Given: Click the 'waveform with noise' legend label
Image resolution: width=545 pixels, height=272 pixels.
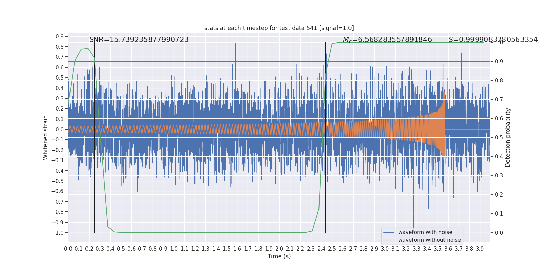Looking at the screenshot, I should (425, 232).
